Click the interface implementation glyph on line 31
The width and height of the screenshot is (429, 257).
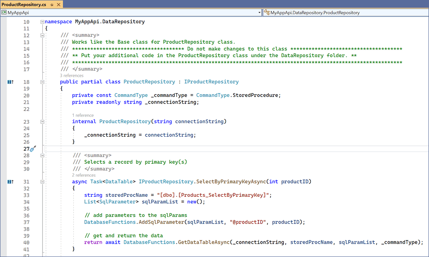tap(10, 182)
